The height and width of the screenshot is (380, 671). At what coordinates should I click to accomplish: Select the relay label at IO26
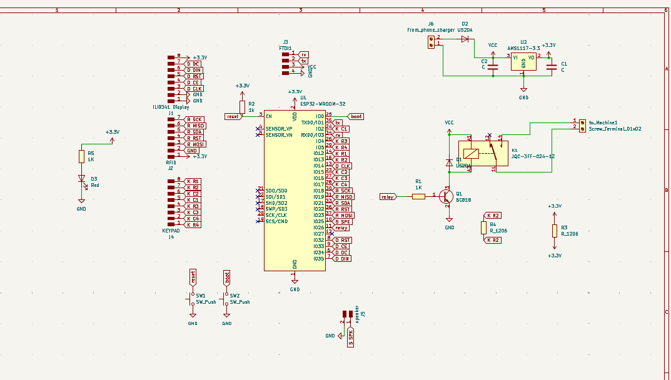tap(341, 227)
